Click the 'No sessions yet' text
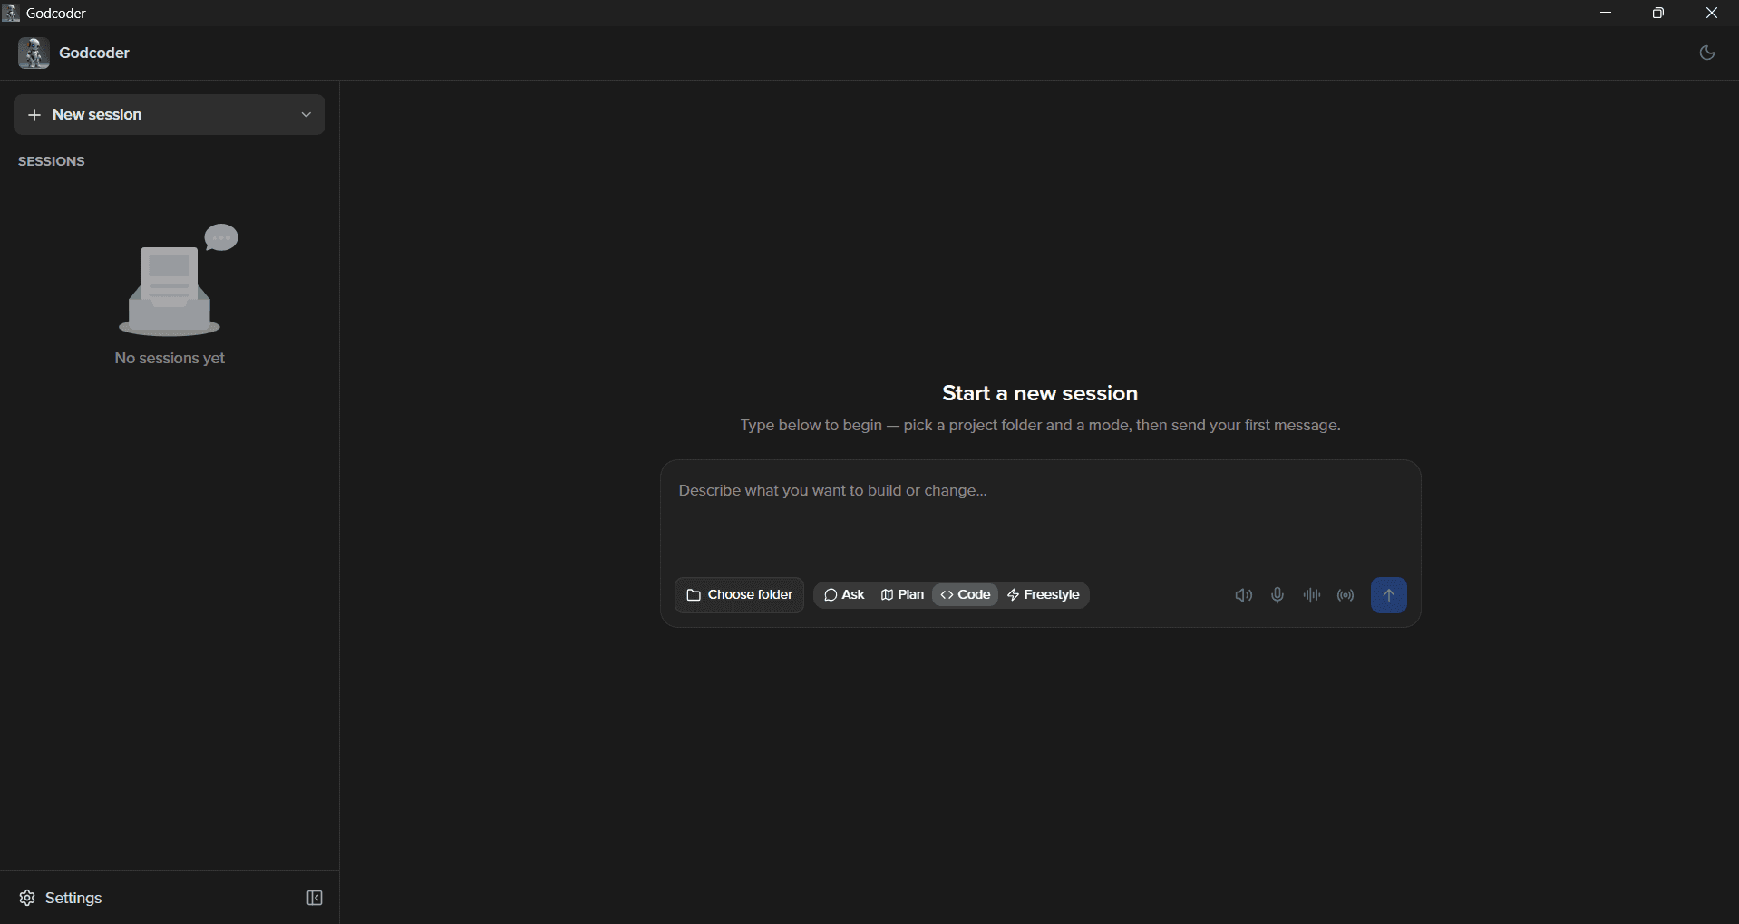 point(170,359)
